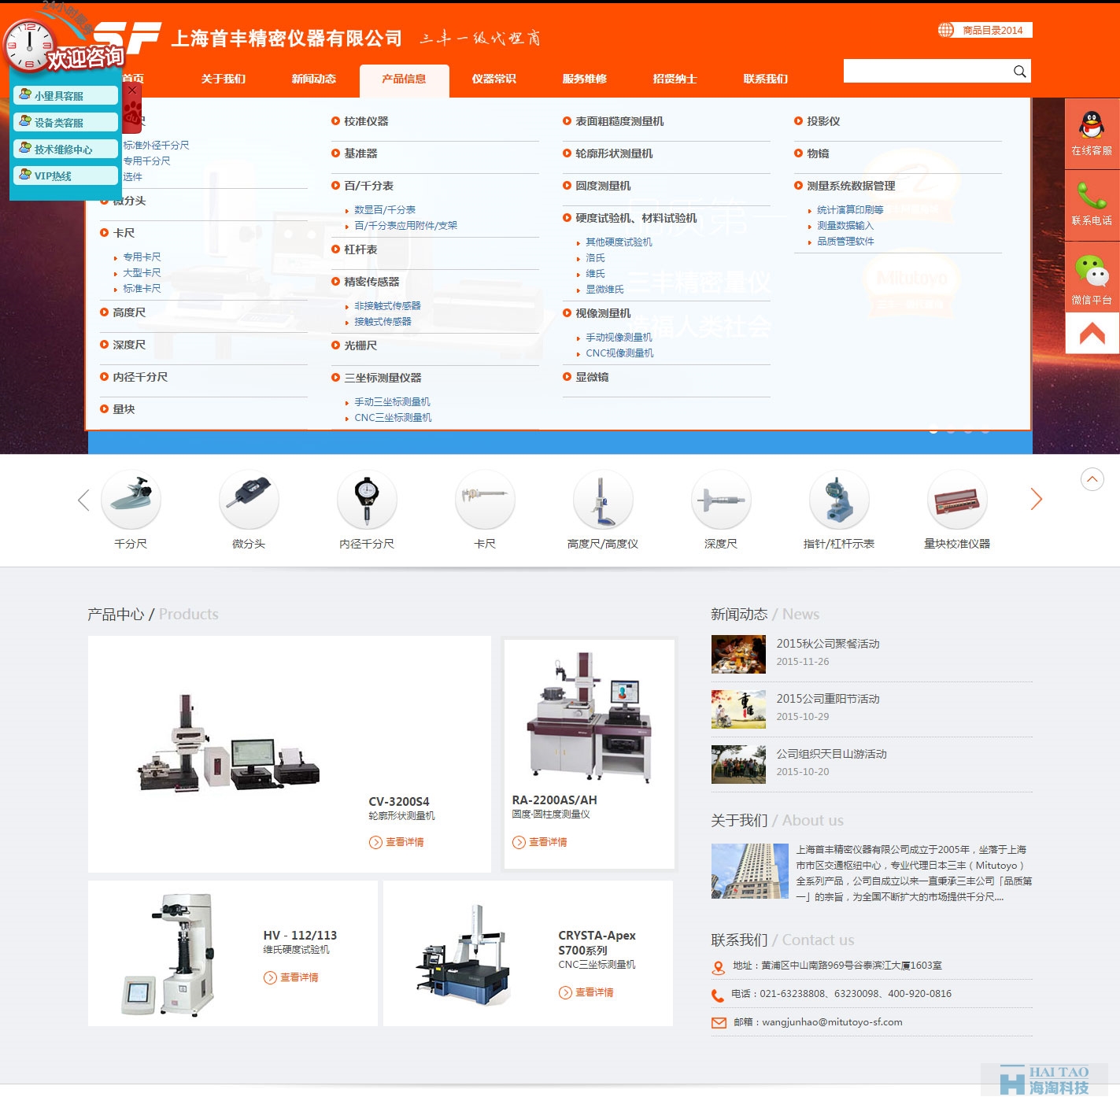This screenshot has height=1108, width=1120.
Task: Open the QQ online customer service icon
Action: [1092, 133]
